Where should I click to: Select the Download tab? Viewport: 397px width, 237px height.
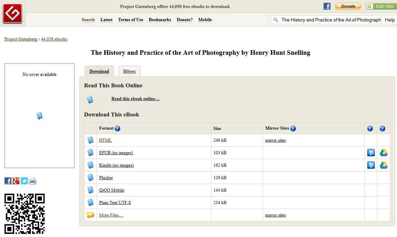(99, 71)
